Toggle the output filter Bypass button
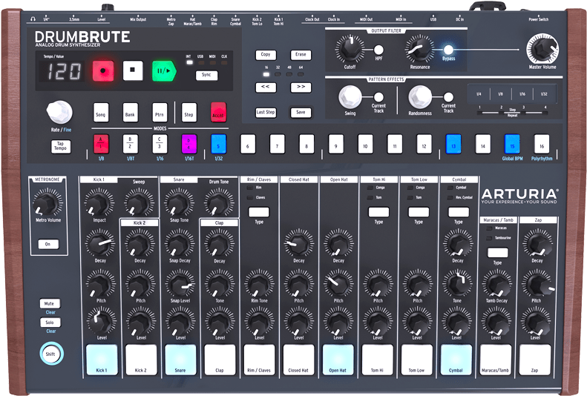The height and width of the screenshot is (396, 587). pos(448,49)
